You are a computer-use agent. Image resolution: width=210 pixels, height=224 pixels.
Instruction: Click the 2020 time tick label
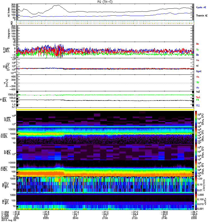[x=46, y=218]
